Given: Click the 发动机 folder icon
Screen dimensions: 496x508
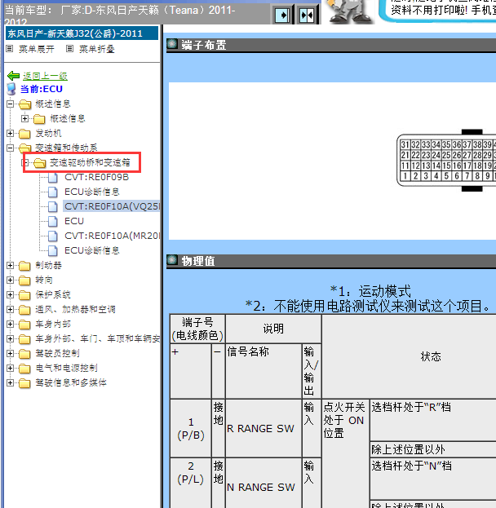Looking at the screenshot, I should pyautogui.click(x=24, y=134).
